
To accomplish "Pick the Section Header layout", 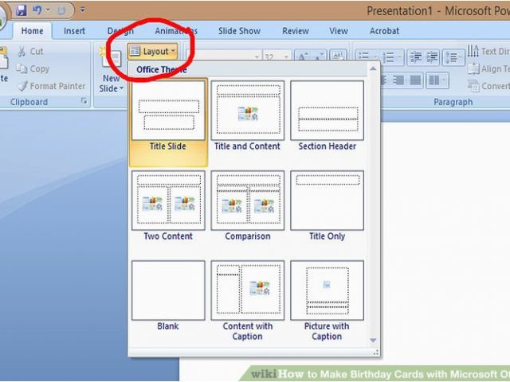I will 327,116.
